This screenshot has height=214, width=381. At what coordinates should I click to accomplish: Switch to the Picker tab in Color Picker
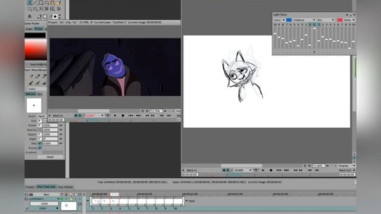(x=39, y=29)
